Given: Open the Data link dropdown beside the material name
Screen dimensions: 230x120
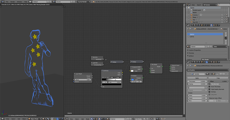Looking at the screenshot, I should coord(220,47).
